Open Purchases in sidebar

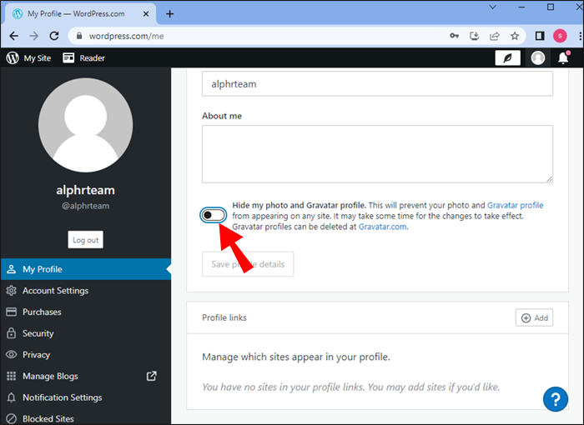pos(86,312)
